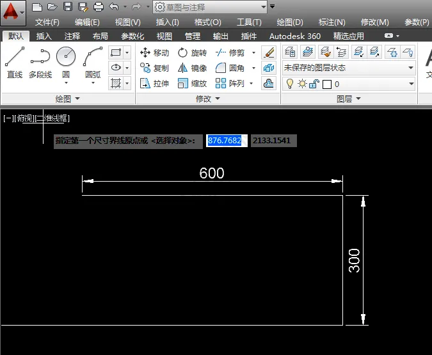This screenshot has height=355, width=432.
Task: Open the 草图与注释 workspace dropdown
Action: tap(210, 7)
